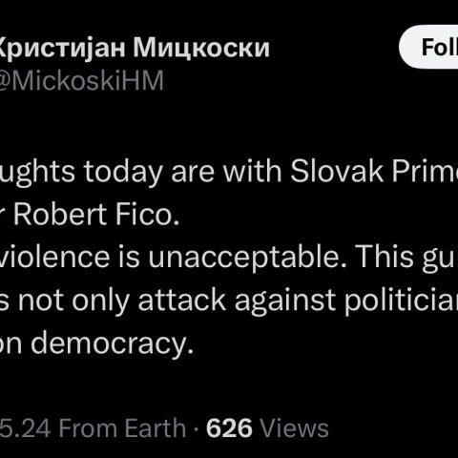View the 626 view count details
458x458 pixels.
coord(267,427)
